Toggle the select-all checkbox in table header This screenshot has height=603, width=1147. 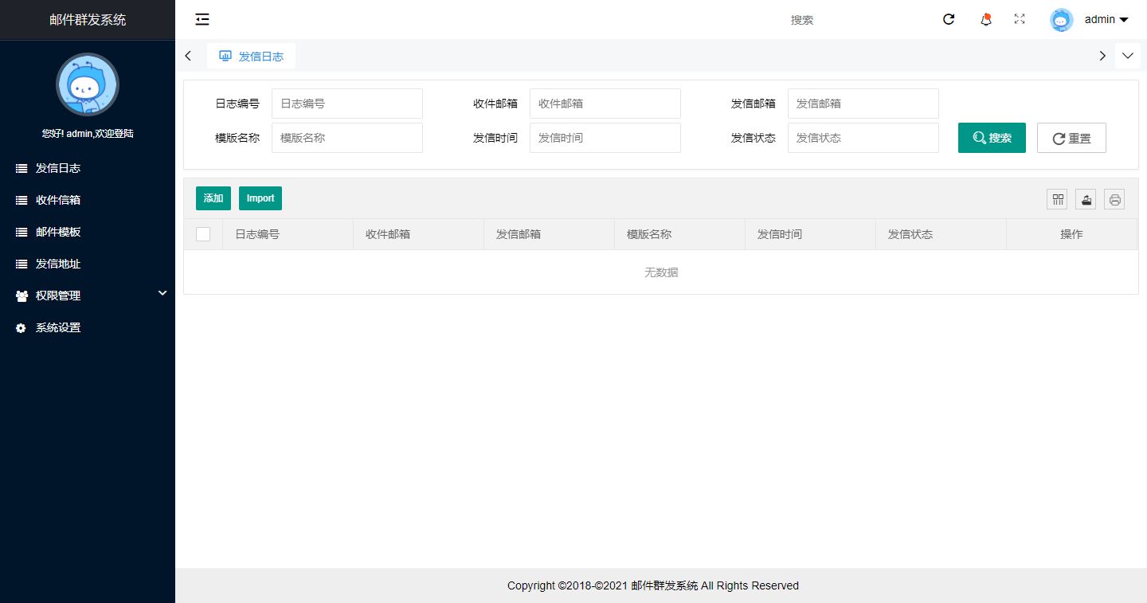(203, 233)
